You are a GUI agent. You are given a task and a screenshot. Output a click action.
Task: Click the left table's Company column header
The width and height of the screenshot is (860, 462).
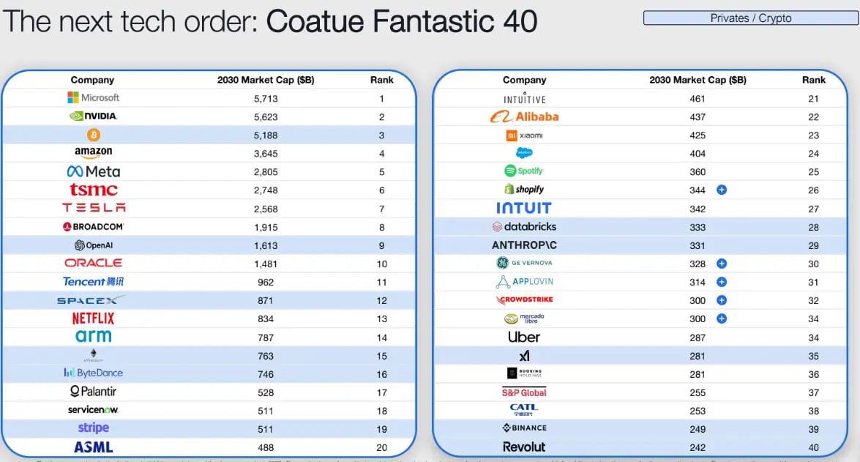(92, 80)
